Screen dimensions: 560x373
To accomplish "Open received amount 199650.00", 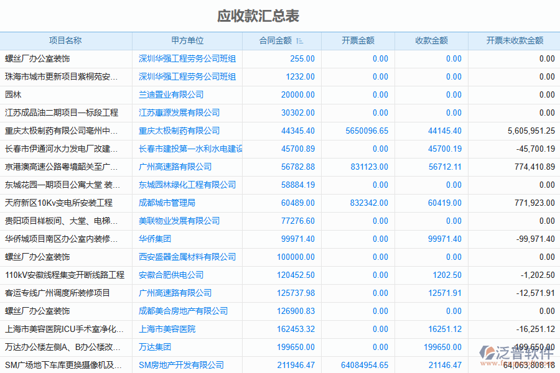I will coord(442,347).
